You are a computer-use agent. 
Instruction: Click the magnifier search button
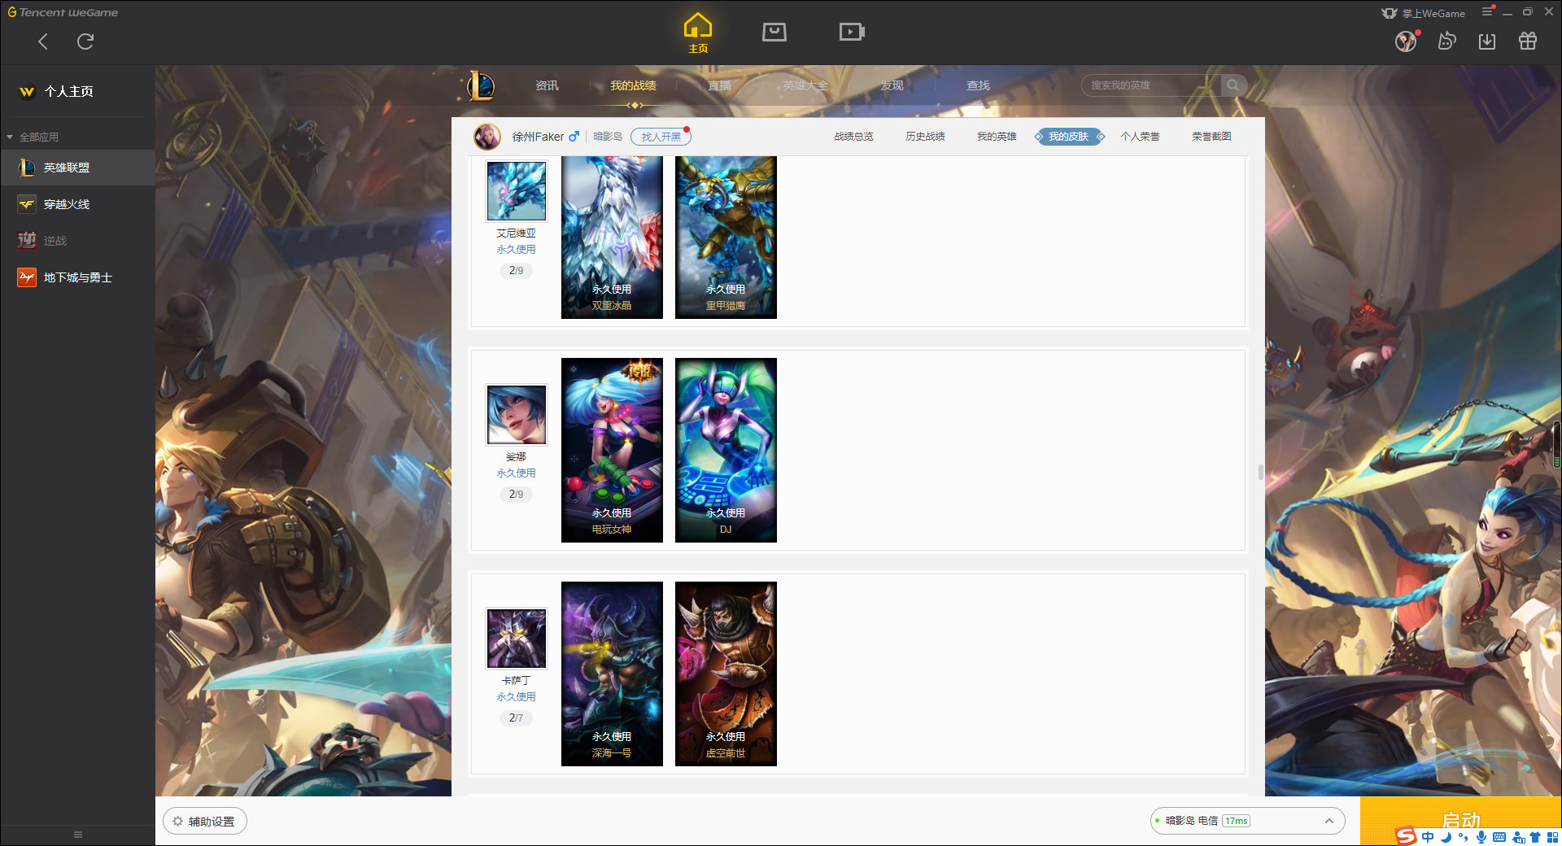point(1233,85)
